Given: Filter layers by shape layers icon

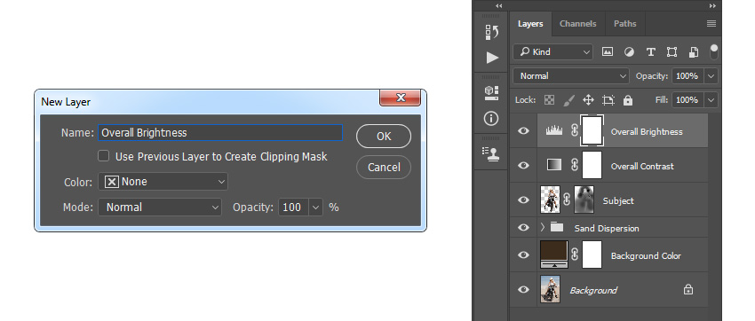Looking at the screenshot, I should (x=672, y=52).
